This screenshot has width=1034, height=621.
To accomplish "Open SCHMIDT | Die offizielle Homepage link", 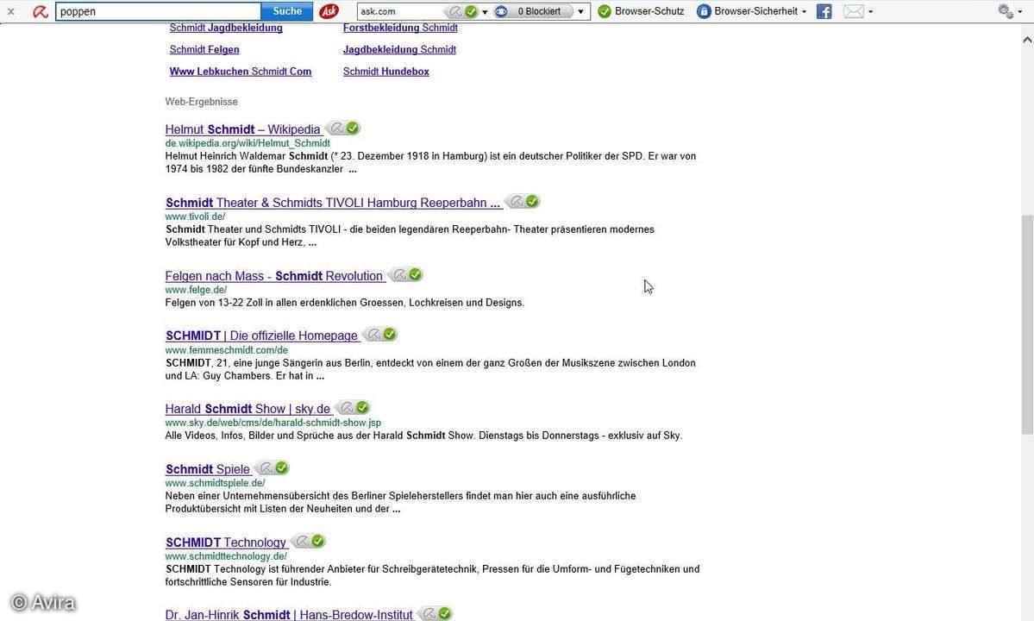I will click(261, 336).
